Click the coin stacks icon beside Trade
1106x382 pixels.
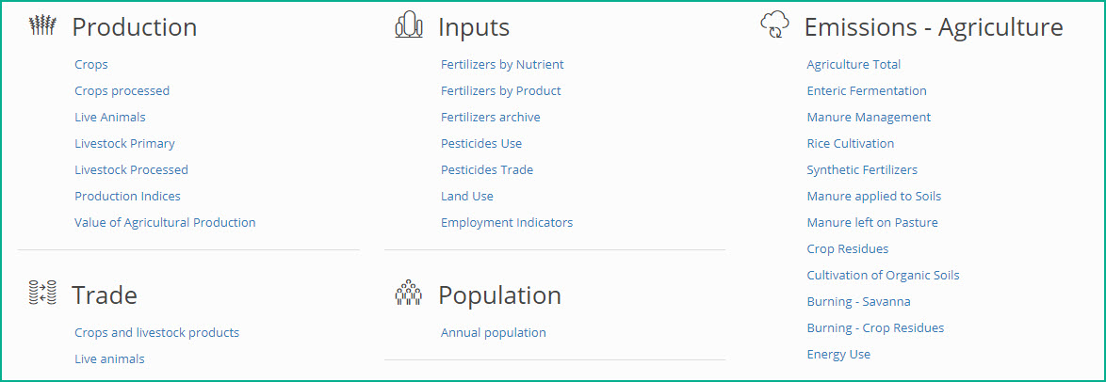[42, 293]
